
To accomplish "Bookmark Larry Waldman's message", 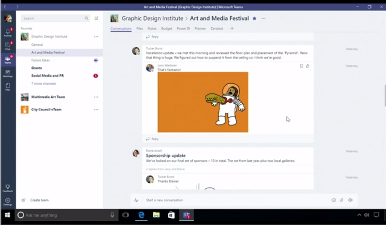I will tap(302, 66).
